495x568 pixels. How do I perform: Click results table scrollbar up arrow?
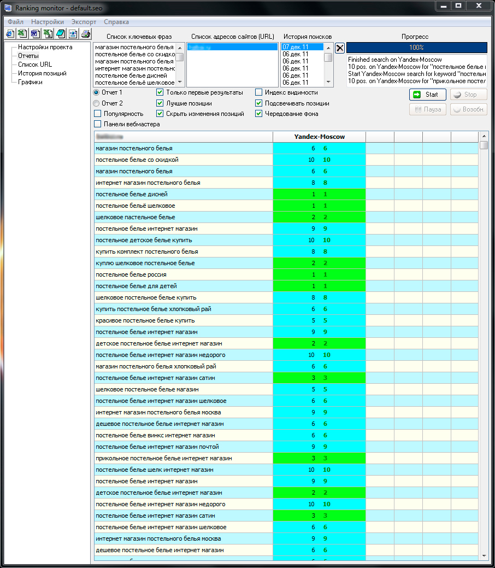(484, 136)
